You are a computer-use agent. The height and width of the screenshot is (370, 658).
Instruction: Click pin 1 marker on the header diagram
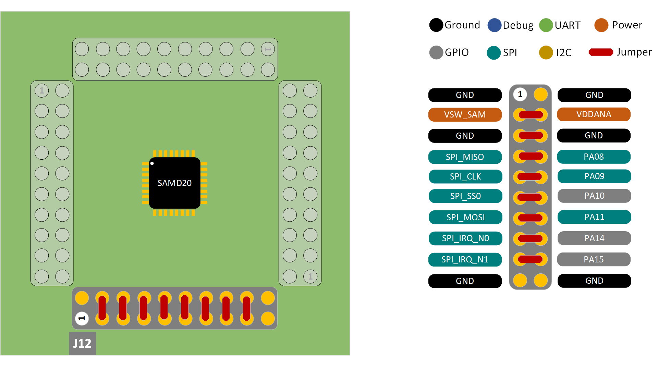tap(520, 95)
